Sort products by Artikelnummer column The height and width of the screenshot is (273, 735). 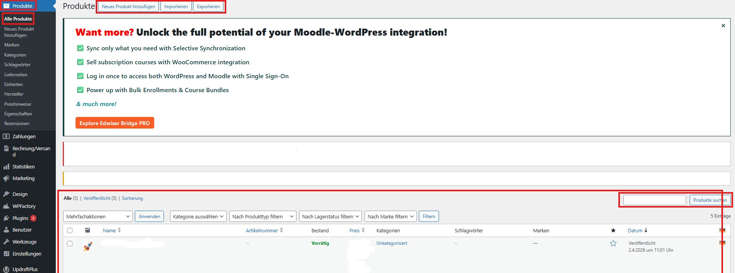[264, 230]
